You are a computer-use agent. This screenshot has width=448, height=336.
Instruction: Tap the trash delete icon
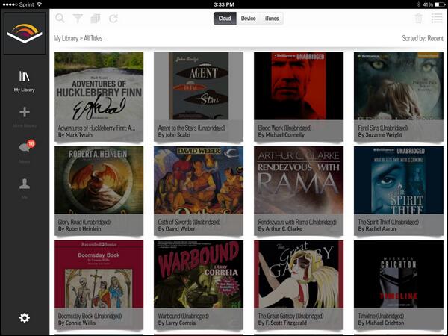point(419,18)
